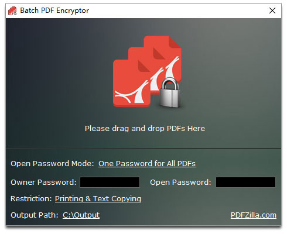Focus the Owner Password field
Viewport: 287px width, 234px height.
click(x=110, y=183)
